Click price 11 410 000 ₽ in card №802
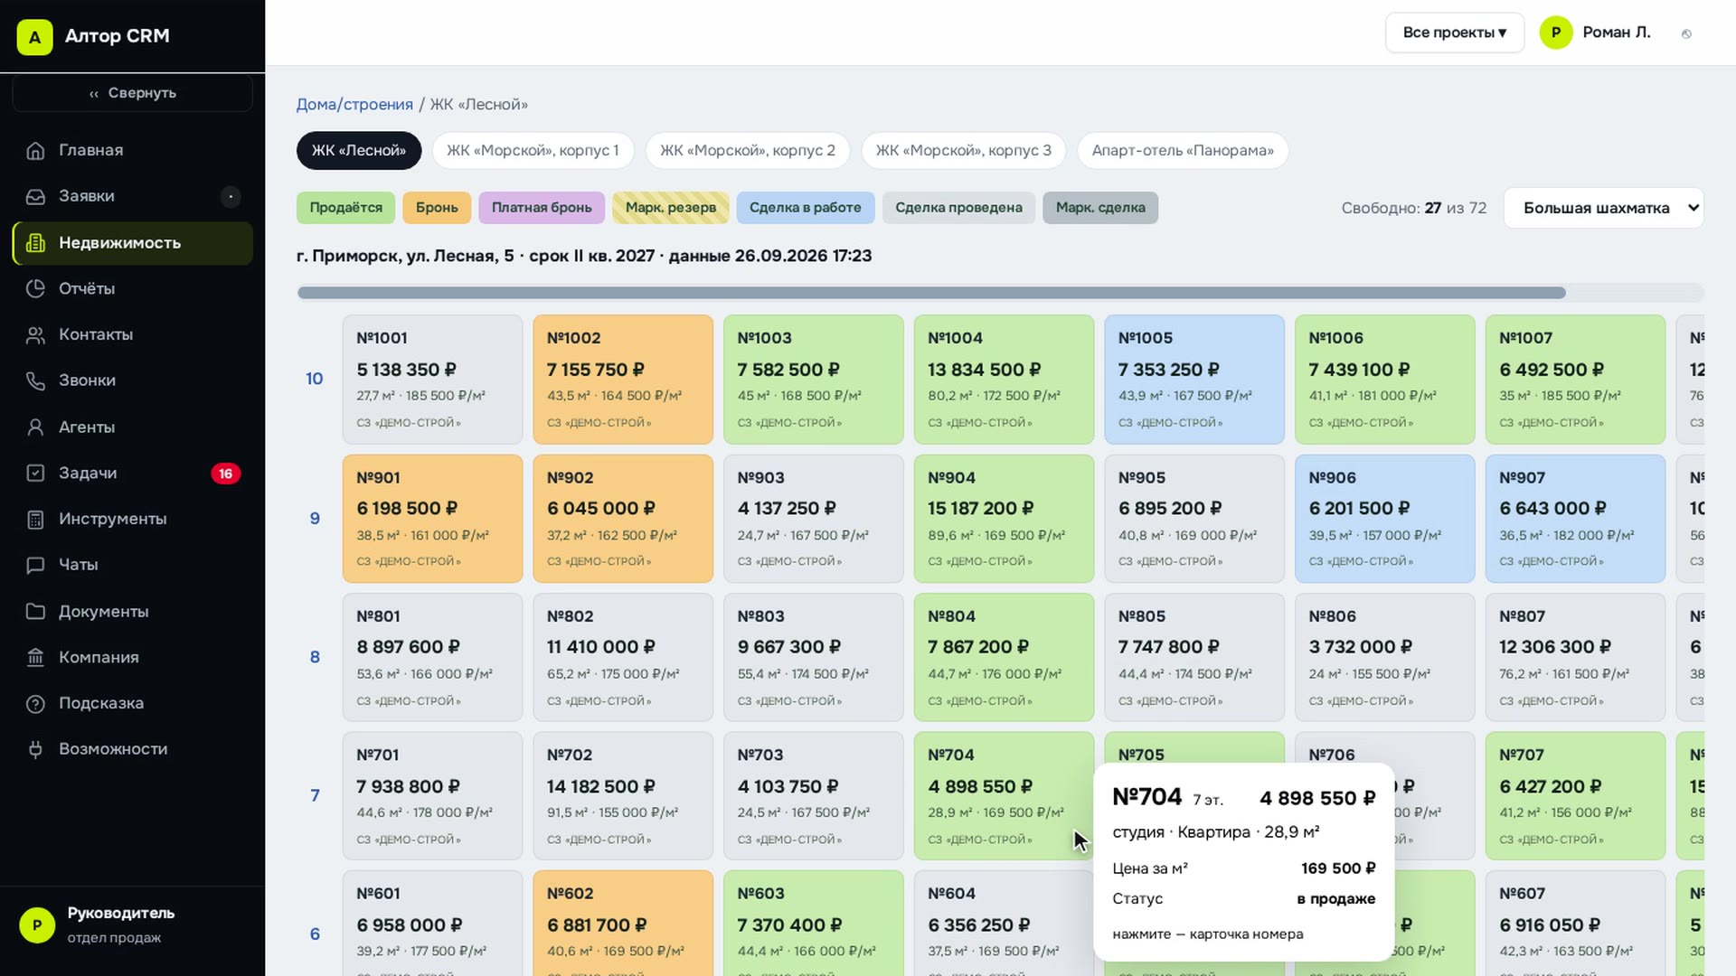 tap(600, 647)
